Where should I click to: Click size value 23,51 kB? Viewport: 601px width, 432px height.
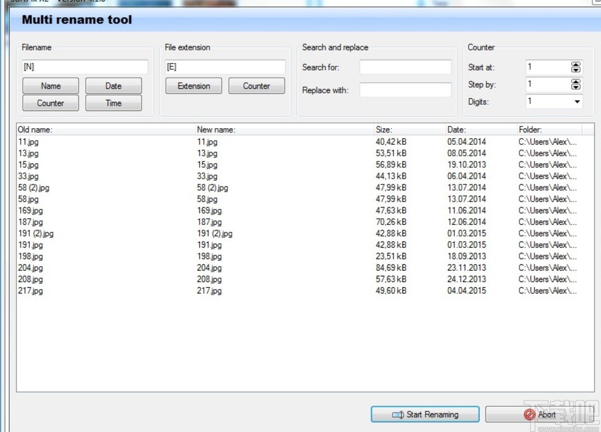pos(391,256)
